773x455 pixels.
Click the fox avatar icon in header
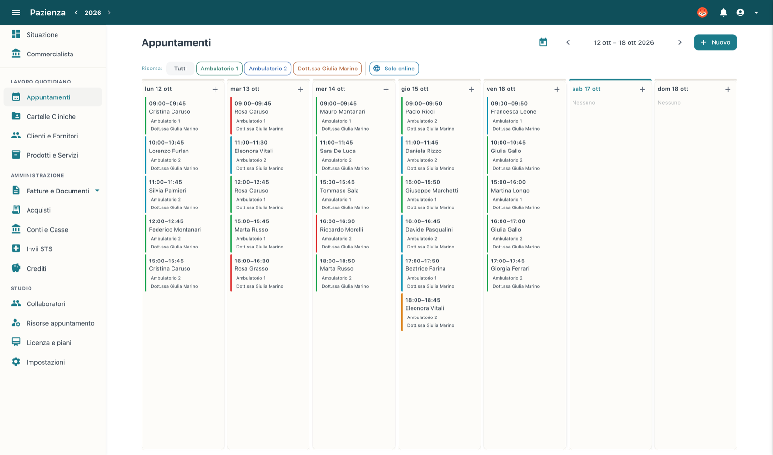point(702,13)
